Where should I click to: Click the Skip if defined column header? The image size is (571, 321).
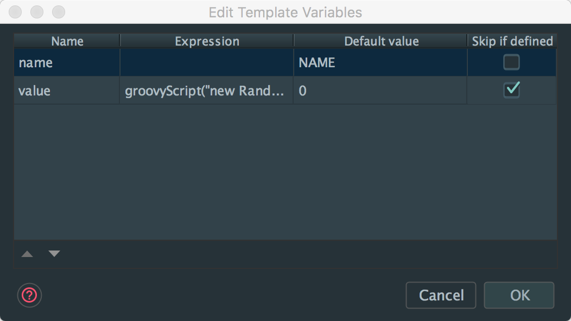pos(512,41)
